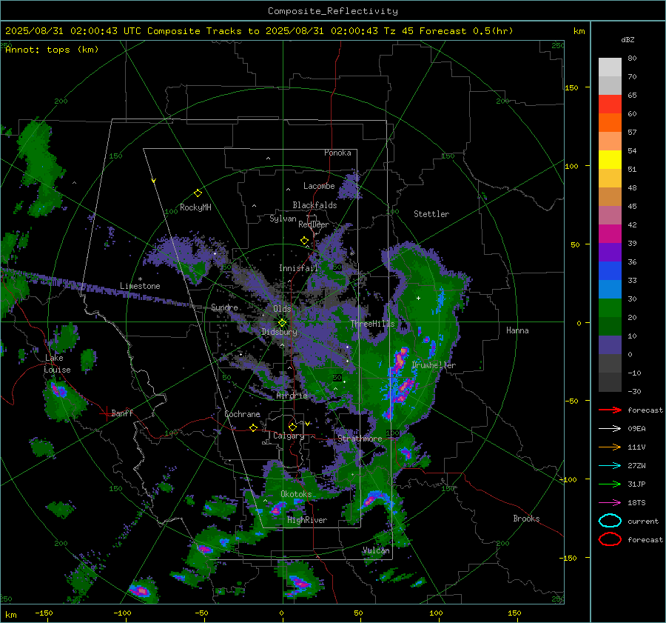Click the orange 111V arrow in legend
Image resolution: width=666 pixels, height=623 pixels.
[610, 447]
